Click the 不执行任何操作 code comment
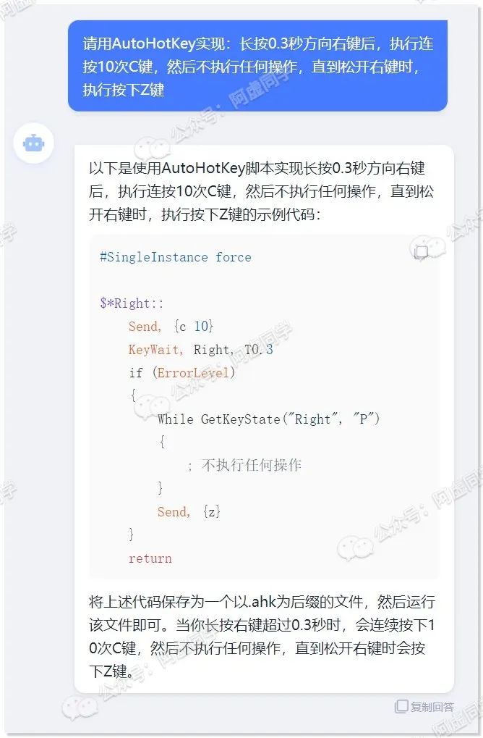Viewport: 483px width, 738px height. click(252, 465)
